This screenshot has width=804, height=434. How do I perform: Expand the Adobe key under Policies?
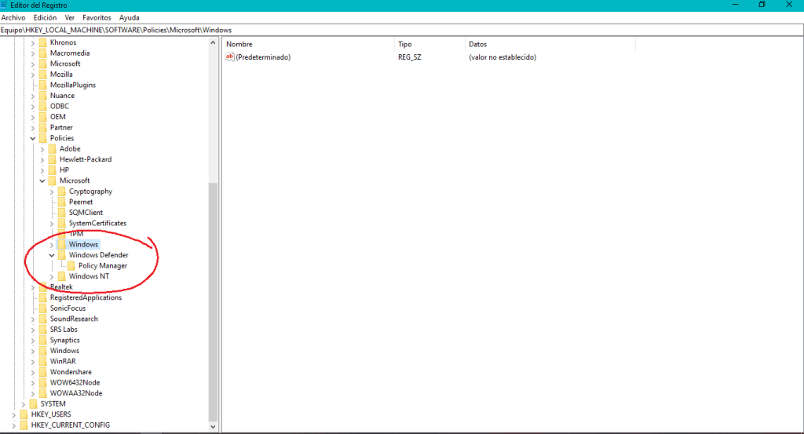[x=42, y=149]
